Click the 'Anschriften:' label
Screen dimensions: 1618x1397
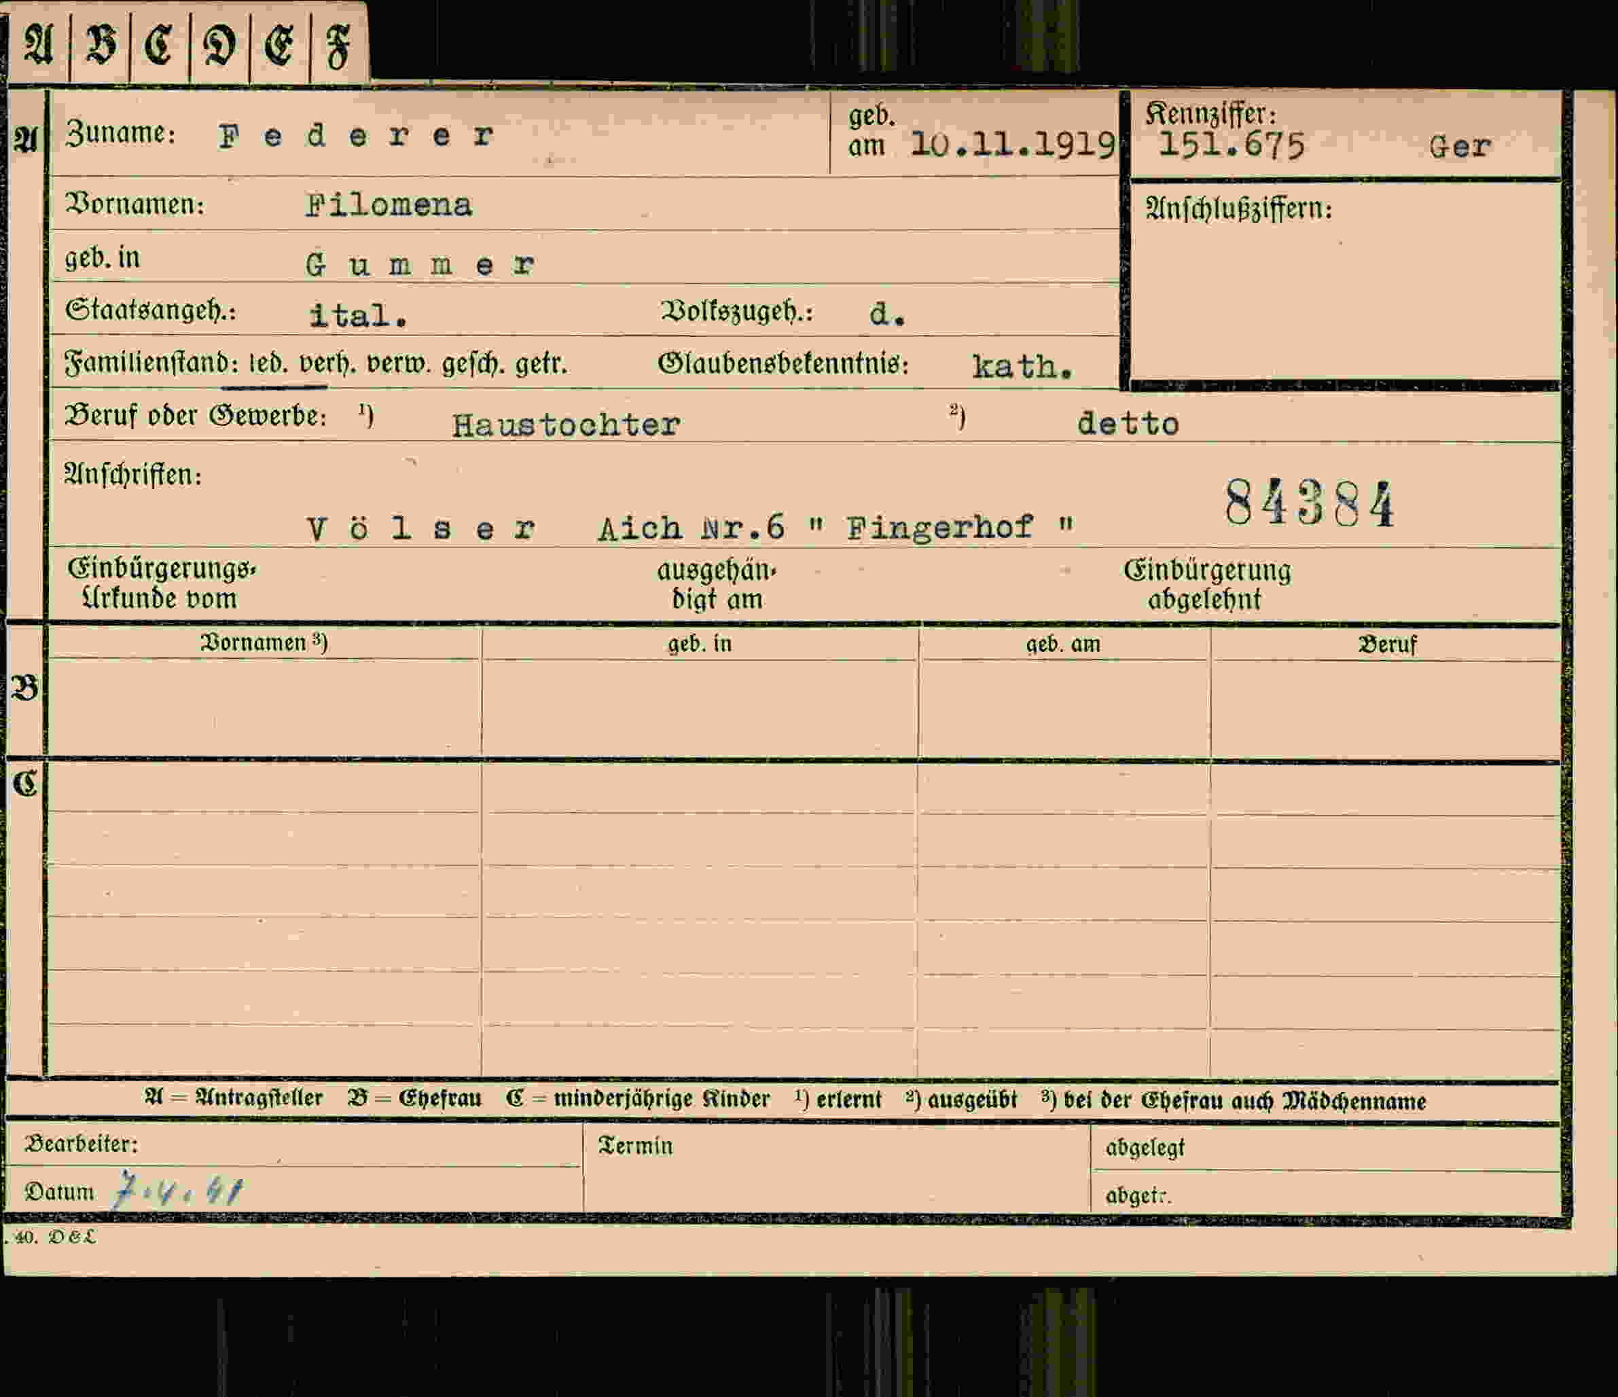(132, 474)
